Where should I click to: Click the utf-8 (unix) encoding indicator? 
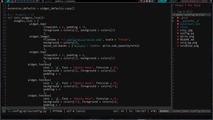76,111
